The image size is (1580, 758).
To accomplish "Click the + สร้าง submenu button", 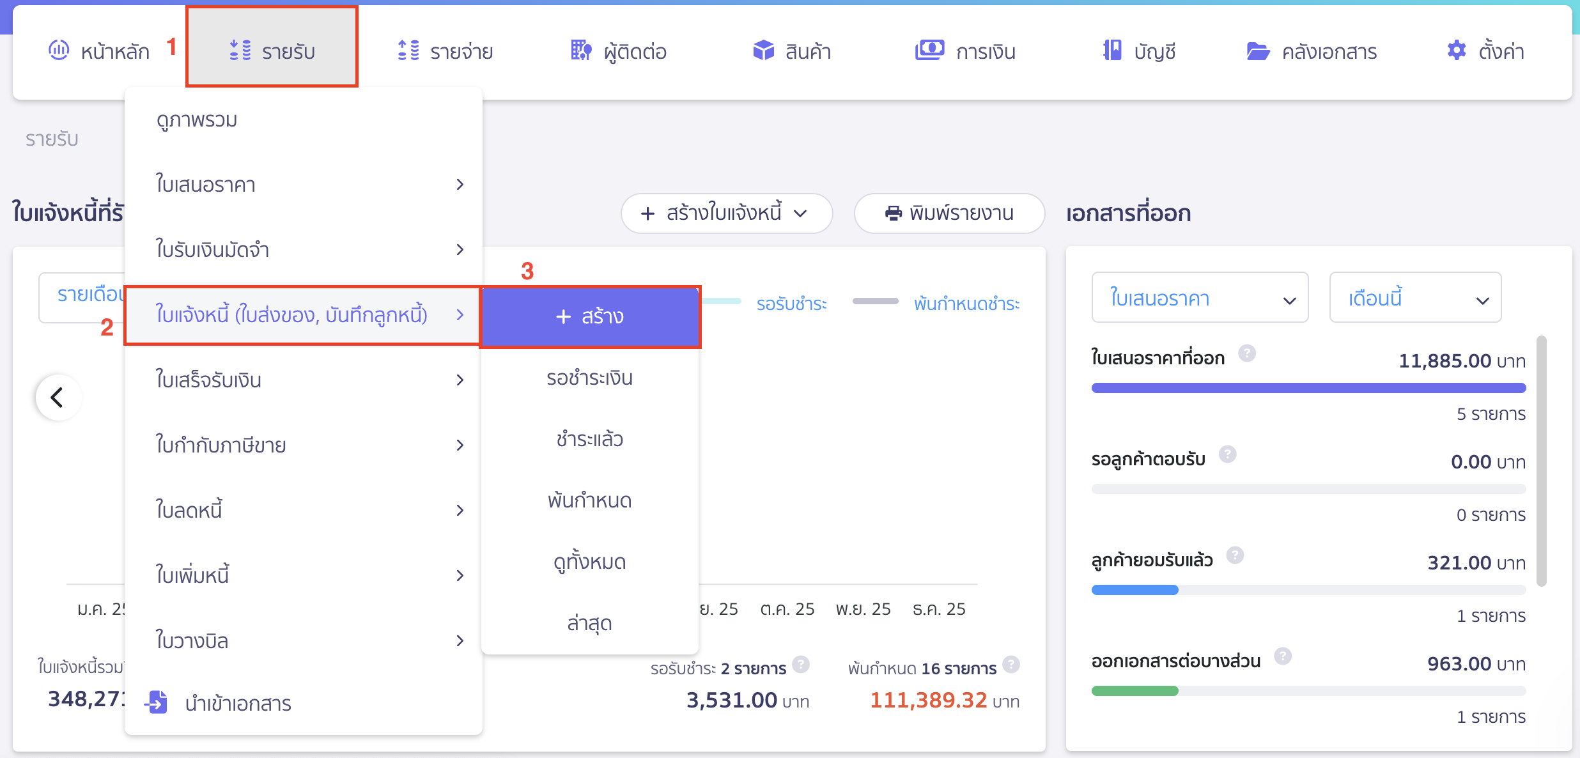I will tap(591, 316).
